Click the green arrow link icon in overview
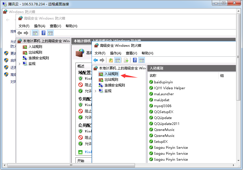243x170 pixels. [x=81, y=152]
